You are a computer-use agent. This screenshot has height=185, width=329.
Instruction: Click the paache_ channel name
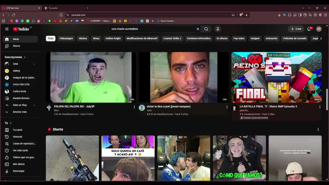[x=244, y=110]
